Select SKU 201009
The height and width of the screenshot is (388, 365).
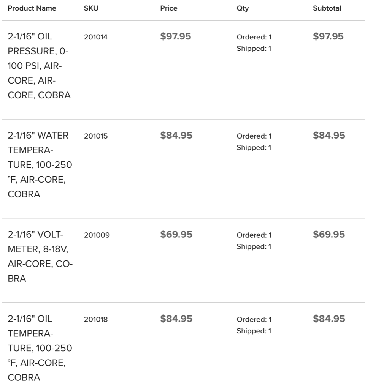97,235
